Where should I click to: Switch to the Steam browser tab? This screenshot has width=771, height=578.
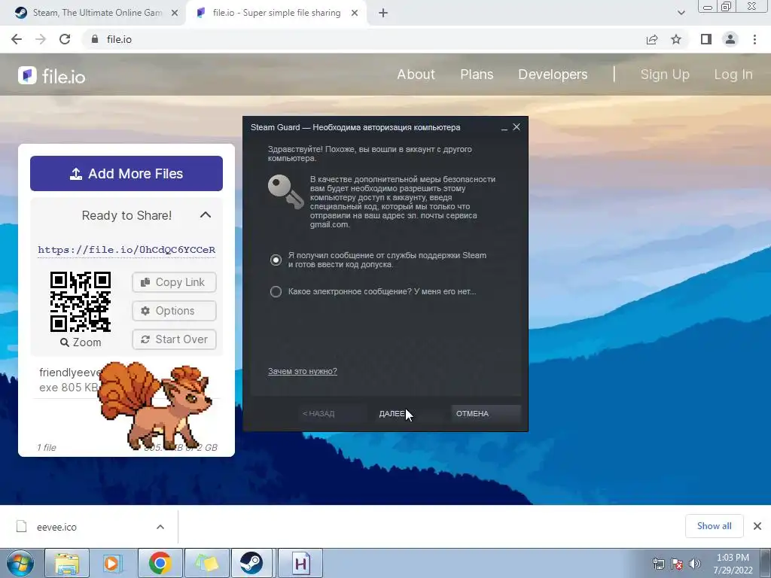97,14
